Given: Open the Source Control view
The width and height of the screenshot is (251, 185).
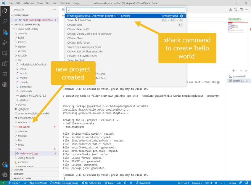Looking at the screenshot, I should point(5,32).
